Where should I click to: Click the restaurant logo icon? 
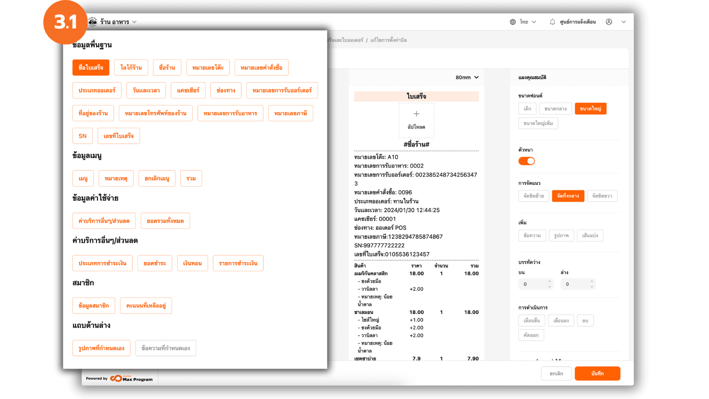point(93,22)
